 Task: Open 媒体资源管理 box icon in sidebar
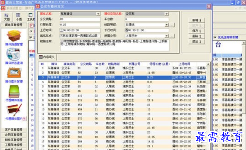point(14,36)
